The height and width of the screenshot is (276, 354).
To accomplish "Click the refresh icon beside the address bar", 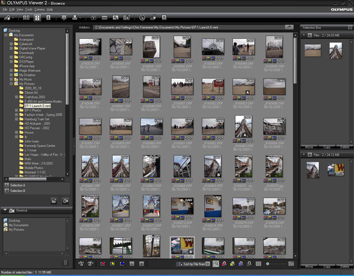I will 289,27.
